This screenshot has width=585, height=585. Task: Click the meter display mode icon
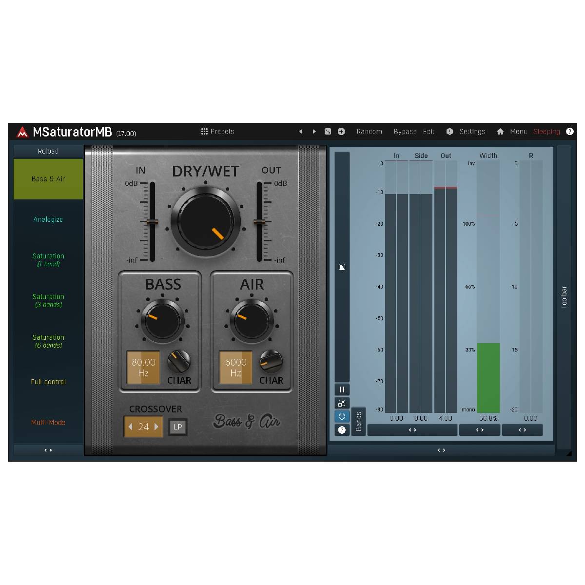click(342, 267)
